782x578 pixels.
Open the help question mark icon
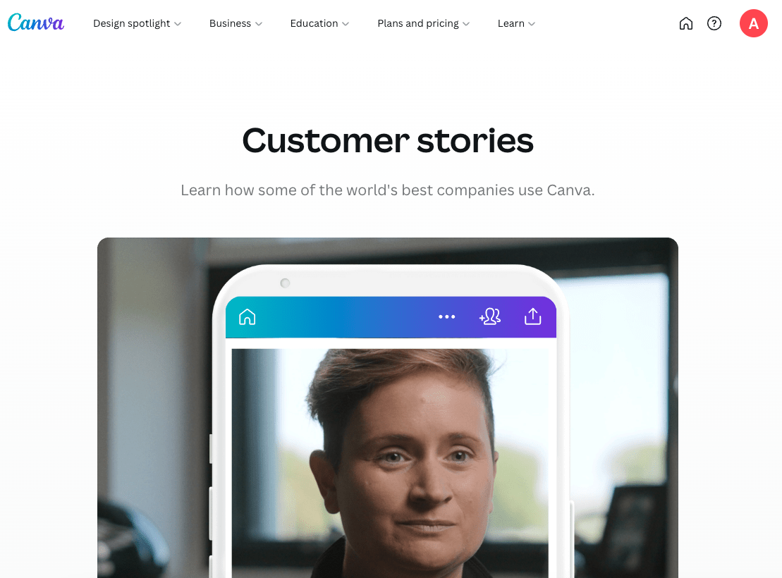(714, 23)
